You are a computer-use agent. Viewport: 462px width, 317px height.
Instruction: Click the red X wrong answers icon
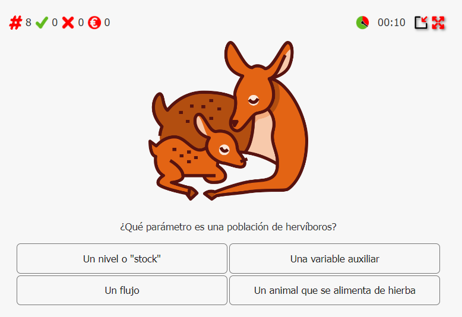68,23
